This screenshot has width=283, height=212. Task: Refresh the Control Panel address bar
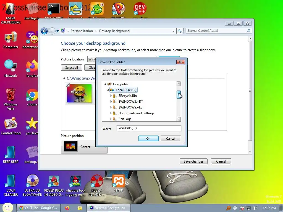tap(180, 31)
